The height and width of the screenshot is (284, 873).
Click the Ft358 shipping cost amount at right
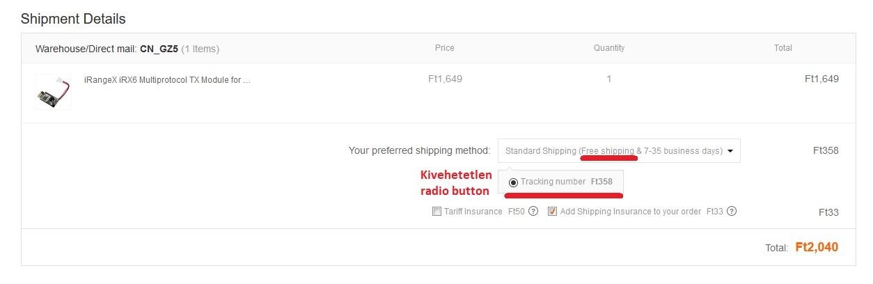click(825, 150)
